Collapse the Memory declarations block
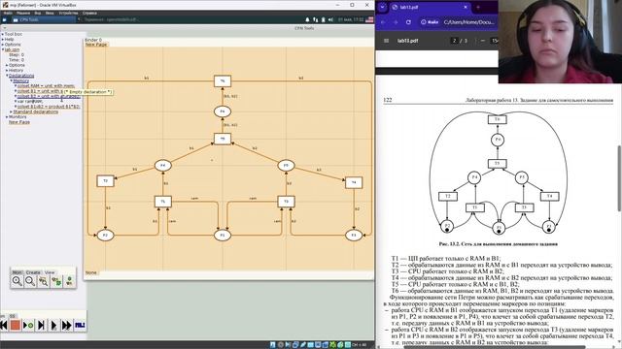This screenshot has width=622, height=349. (11, 80)
